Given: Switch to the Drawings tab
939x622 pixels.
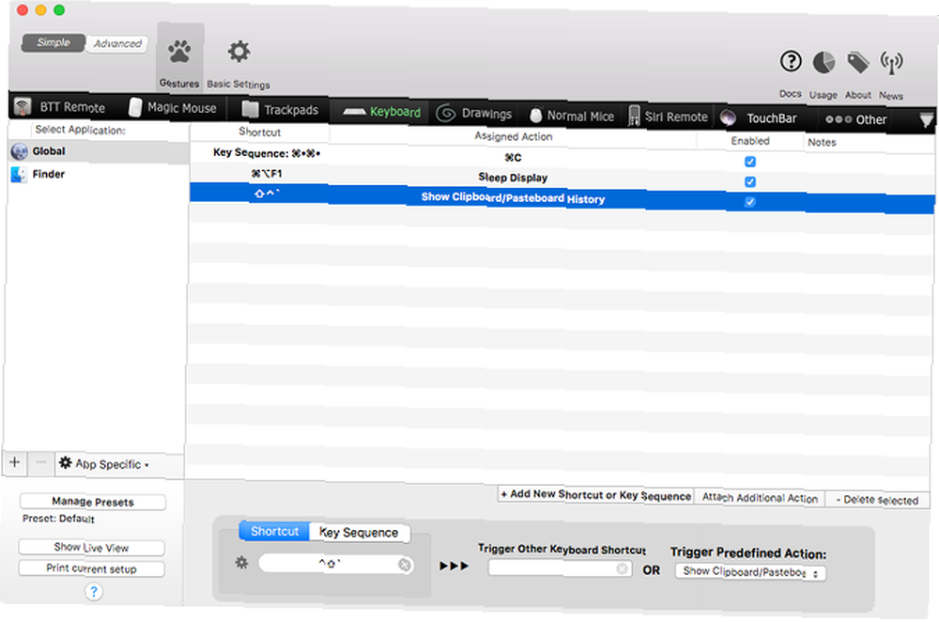Looking at the screenshot, I should point(474,114).
